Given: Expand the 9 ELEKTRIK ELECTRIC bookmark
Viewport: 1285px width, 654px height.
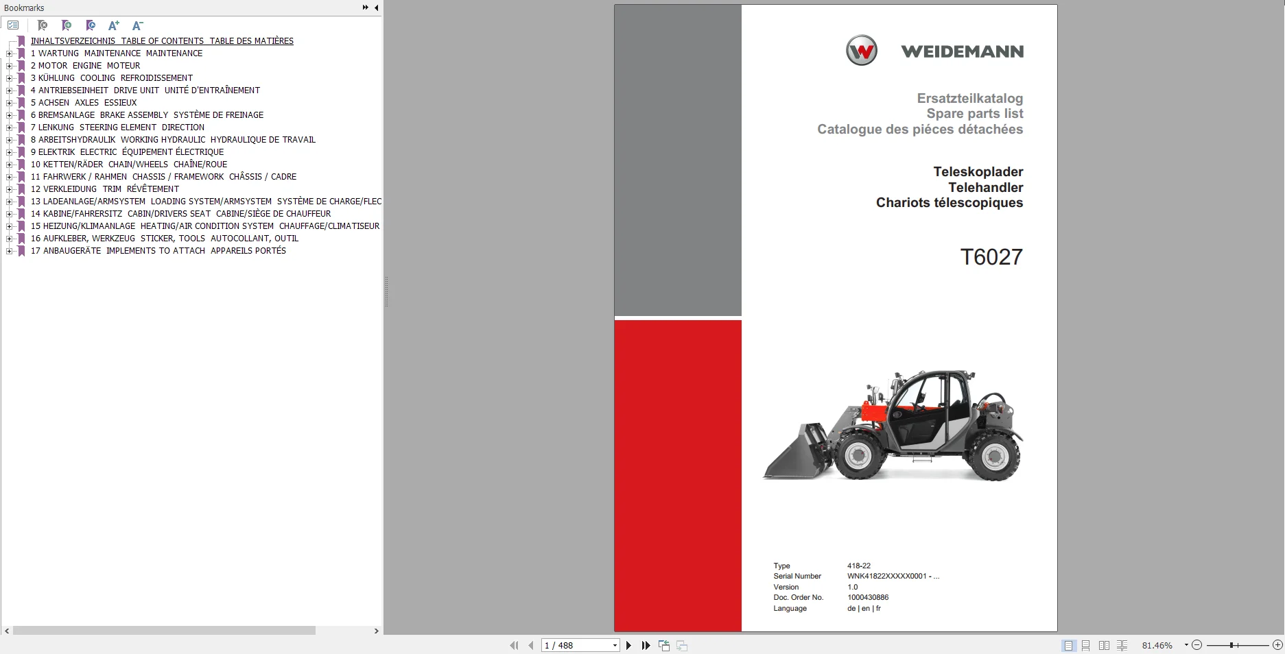Looking at the screenshot, I should (9, 152).
